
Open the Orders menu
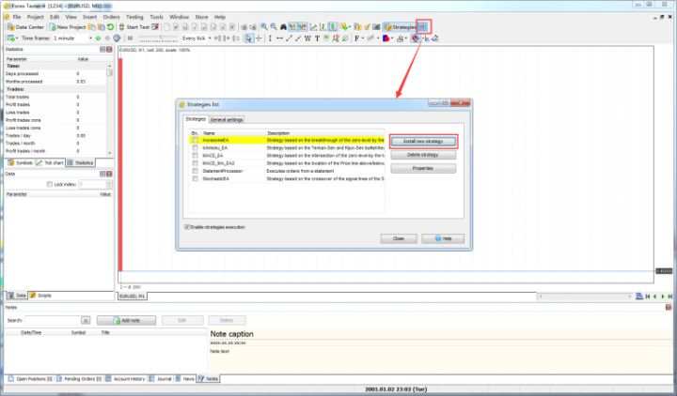pyautogui.click(x=111, y=17)
